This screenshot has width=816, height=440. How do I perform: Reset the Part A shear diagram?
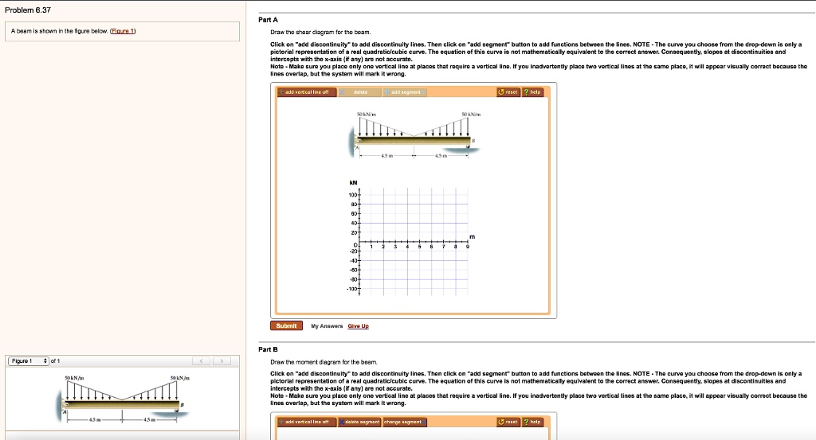(x=508, y=92)
